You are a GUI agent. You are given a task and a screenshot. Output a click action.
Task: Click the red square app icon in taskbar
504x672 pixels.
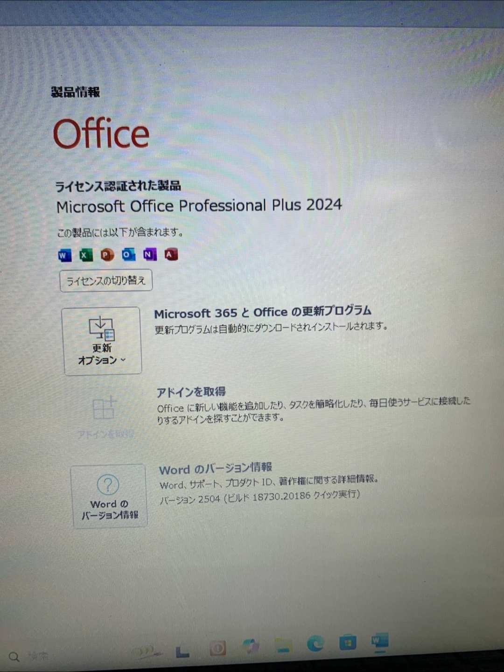pos(217,648)
